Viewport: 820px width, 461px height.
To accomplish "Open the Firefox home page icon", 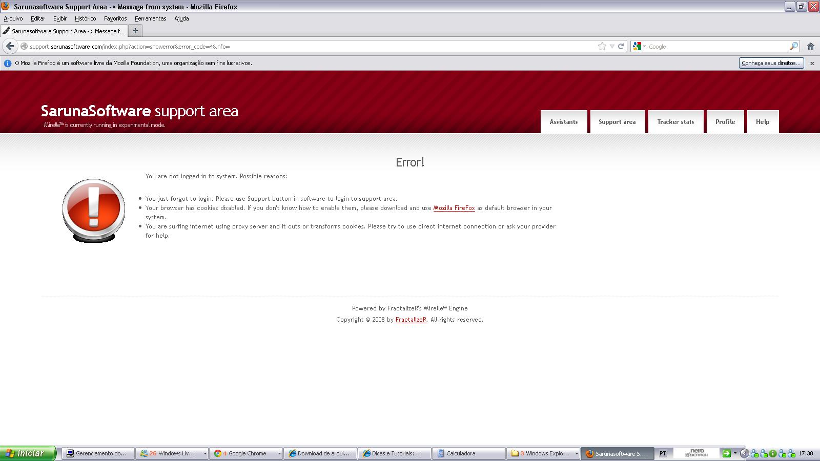I will coord(811,46).
